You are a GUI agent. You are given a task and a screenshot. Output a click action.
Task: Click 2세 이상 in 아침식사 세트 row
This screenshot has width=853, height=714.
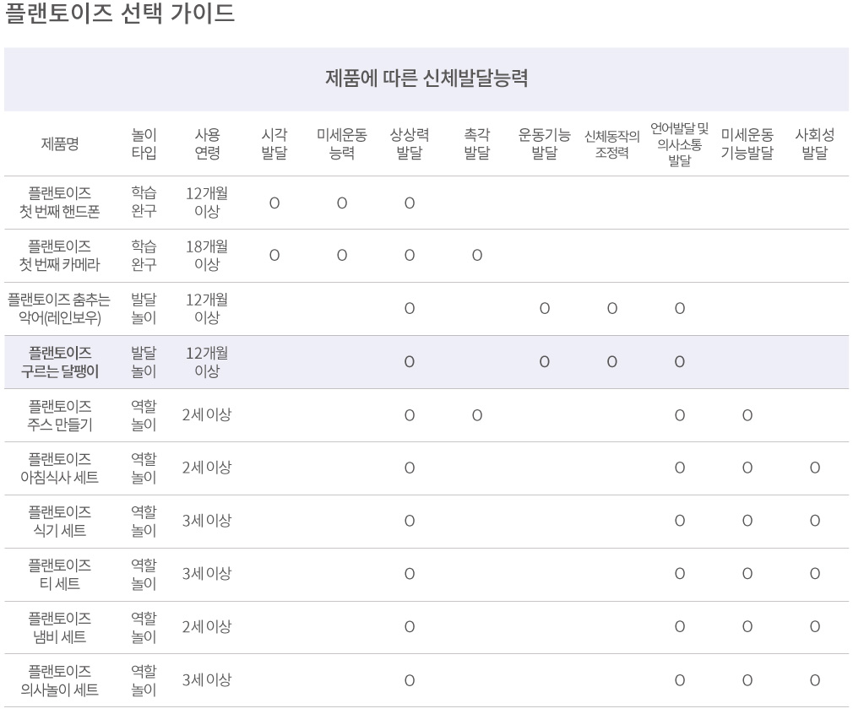(x=207, y=468)
